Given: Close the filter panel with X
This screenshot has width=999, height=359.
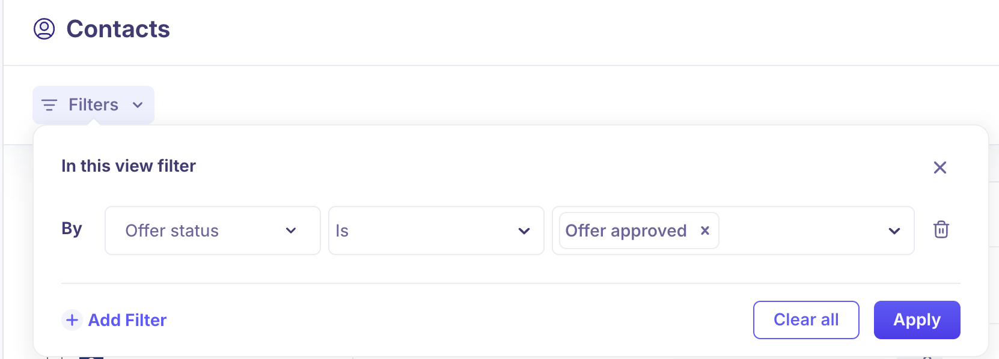Looking at the screenshot, I should tap(940, 167).
